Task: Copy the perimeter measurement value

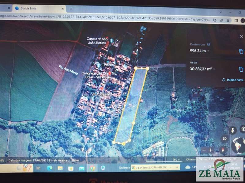Action: [241, 51]
